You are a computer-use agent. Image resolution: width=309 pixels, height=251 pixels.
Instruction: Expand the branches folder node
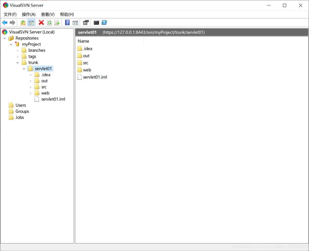[x=18, y=50]
